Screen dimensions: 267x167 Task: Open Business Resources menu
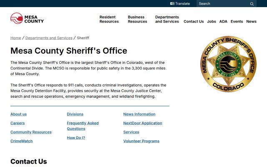click(137, 19)
